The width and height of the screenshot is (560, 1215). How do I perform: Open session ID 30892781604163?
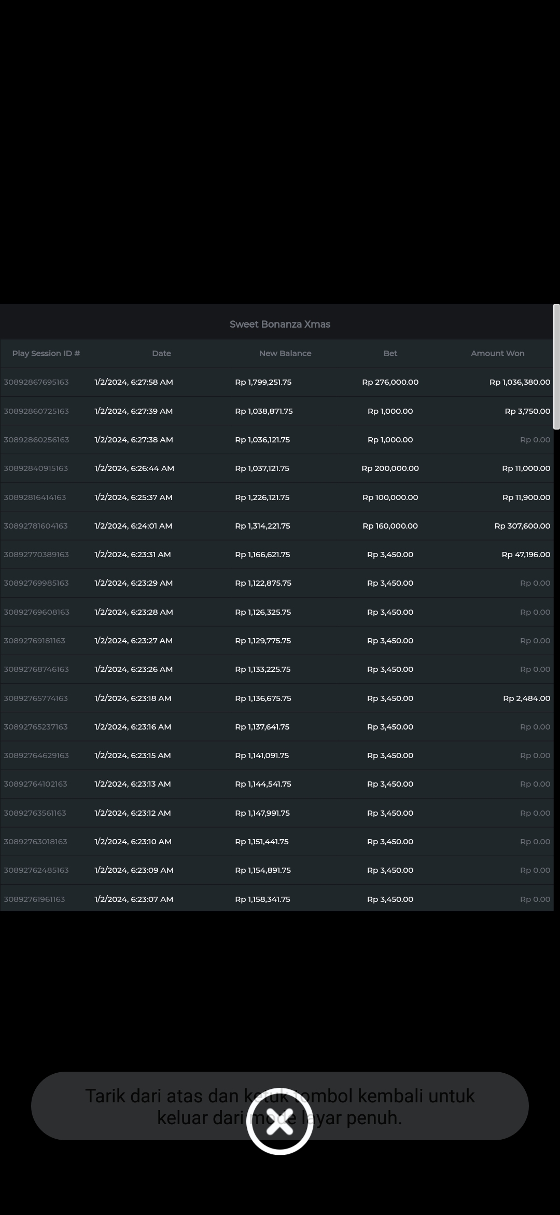[36, 526]
